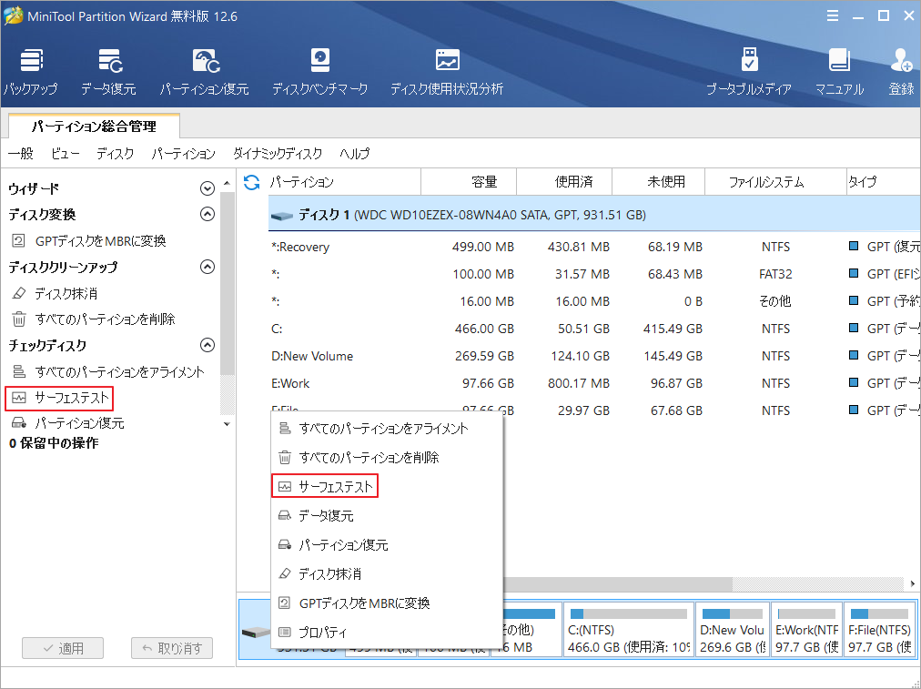Choose サーフェステスト in context menu
The width and height of the screenshot is (921, 689).
coord(387,486)
